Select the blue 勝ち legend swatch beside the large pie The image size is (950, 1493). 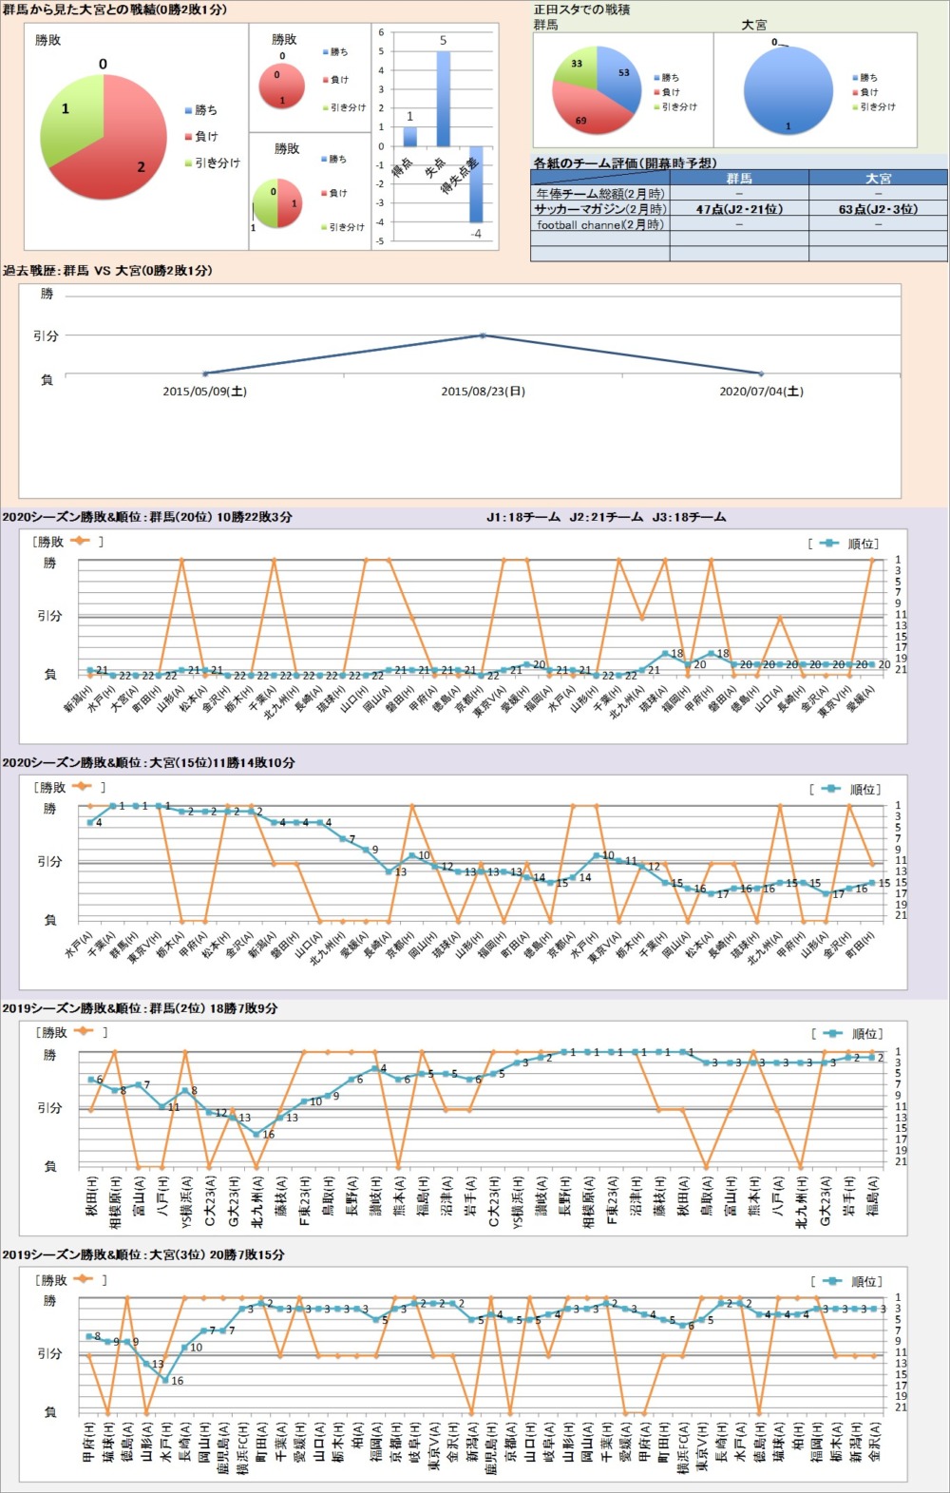(188, 111)
